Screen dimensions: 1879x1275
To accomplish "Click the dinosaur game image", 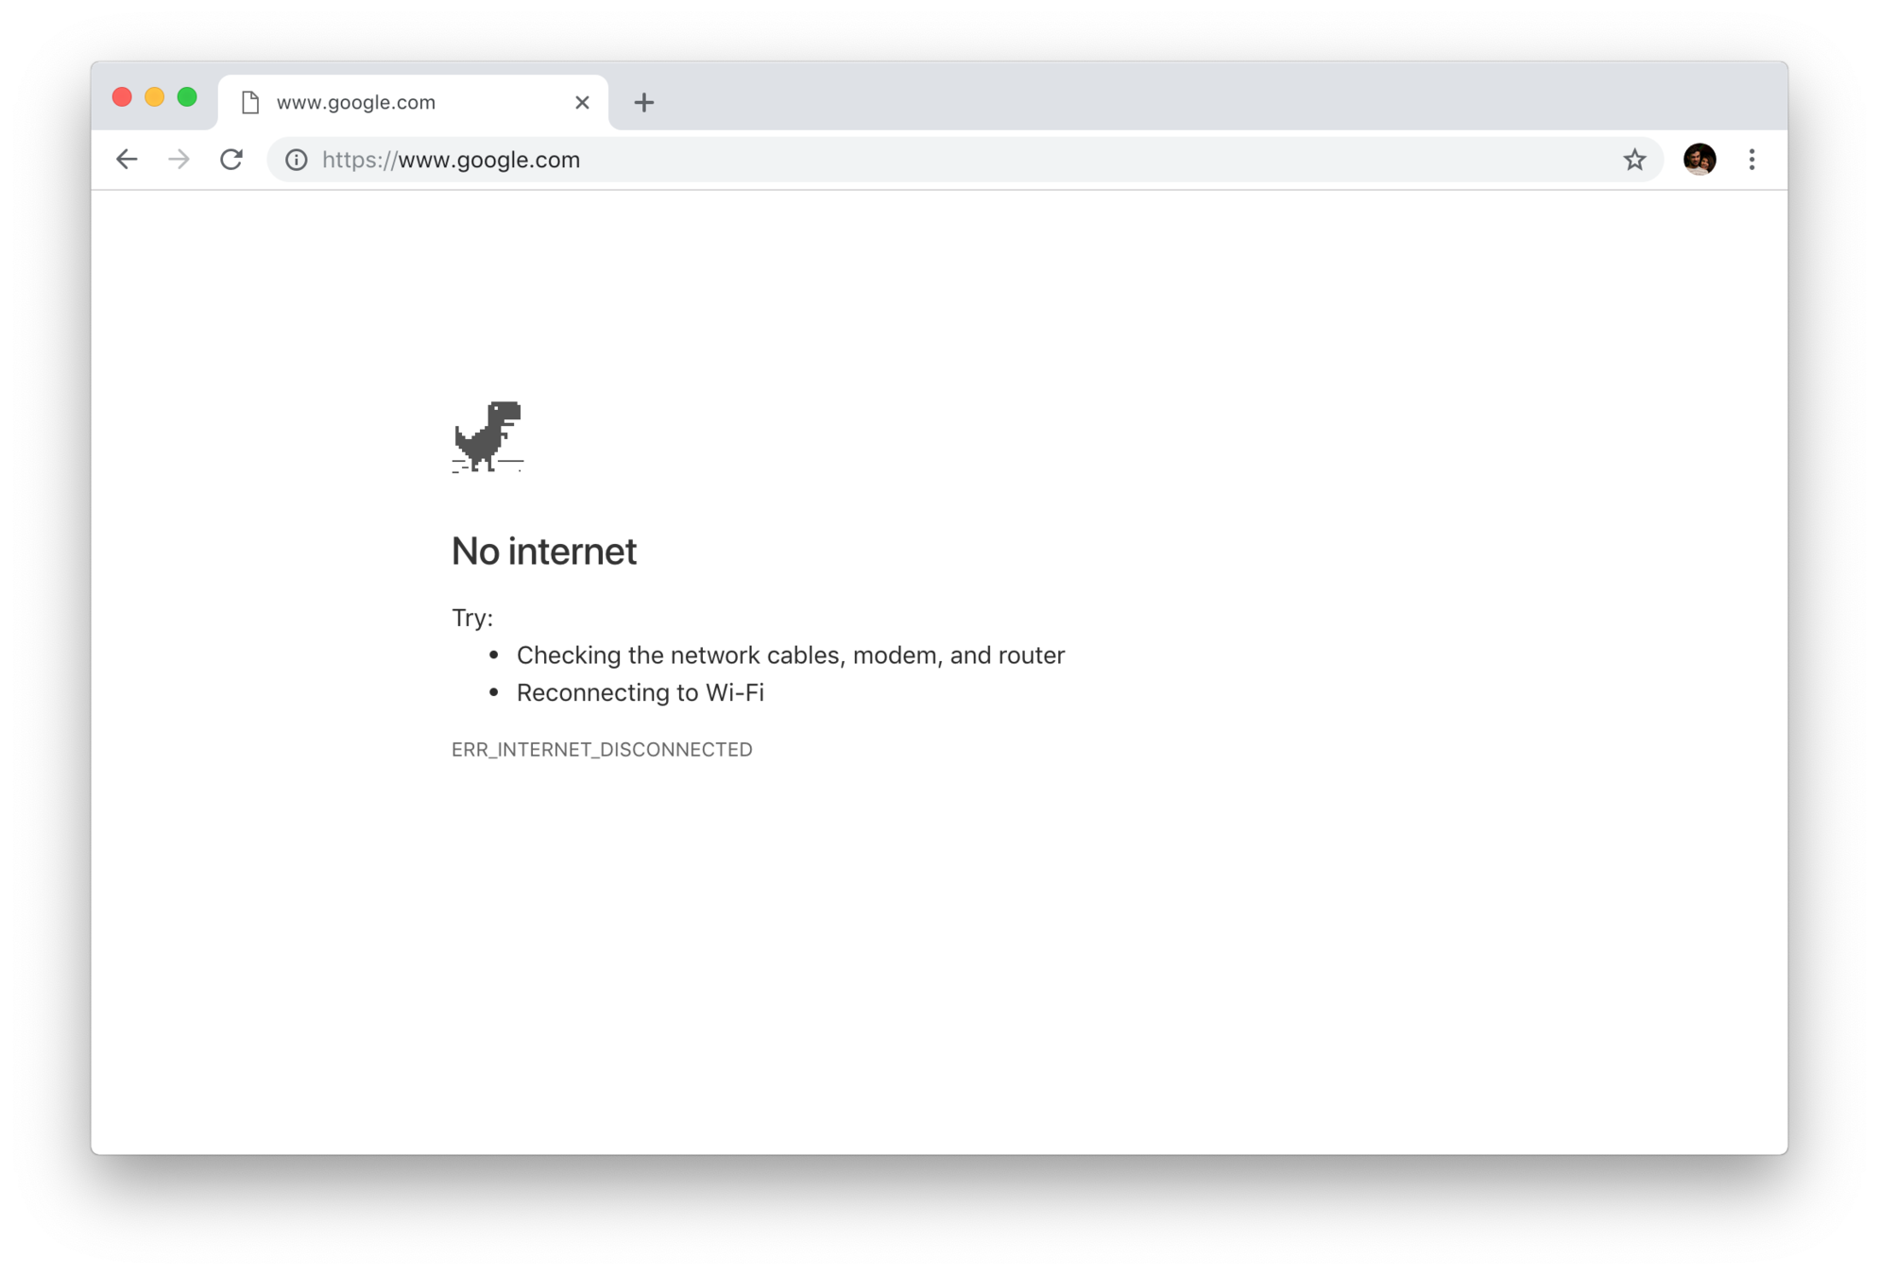I will click(487, 436).
